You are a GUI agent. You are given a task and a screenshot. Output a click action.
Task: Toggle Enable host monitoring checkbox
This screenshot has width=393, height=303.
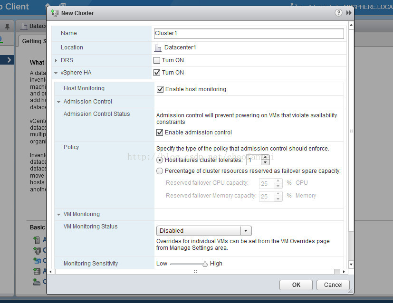click(x=160, y=89)
